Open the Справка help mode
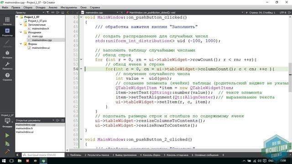Viewport: 292px width, 164px height. [x=7, y=77]
